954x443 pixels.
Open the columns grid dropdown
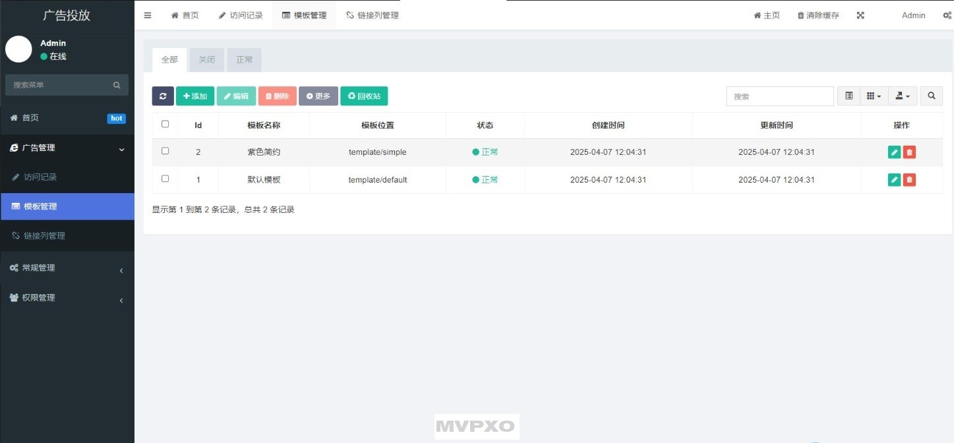(x=874, y=96)
